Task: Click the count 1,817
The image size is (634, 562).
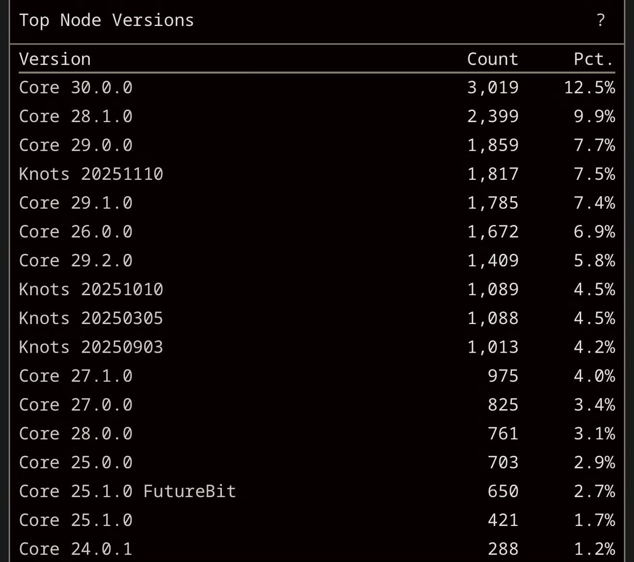Action: 492,174
